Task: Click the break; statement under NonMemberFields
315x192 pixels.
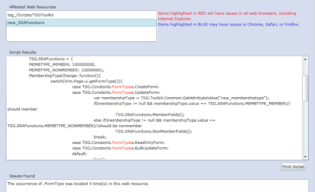Action: point(100,137)
